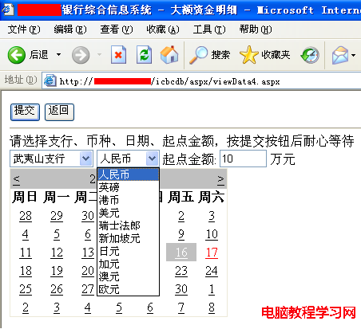Image resolution: width=361 pixels, height=329 pixels.
Task: Select 日元 in the currency list
Action: (x=128, y=251)
